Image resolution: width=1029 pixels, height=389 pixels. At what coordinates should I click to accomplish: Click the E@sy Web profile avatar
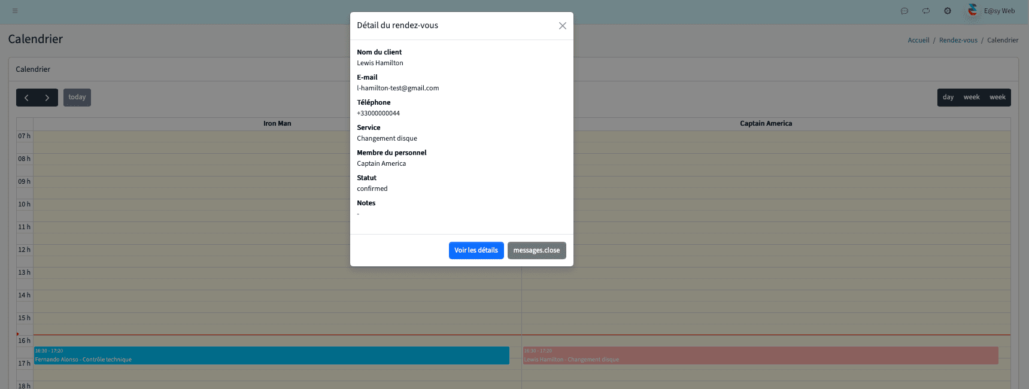point(973,10)
